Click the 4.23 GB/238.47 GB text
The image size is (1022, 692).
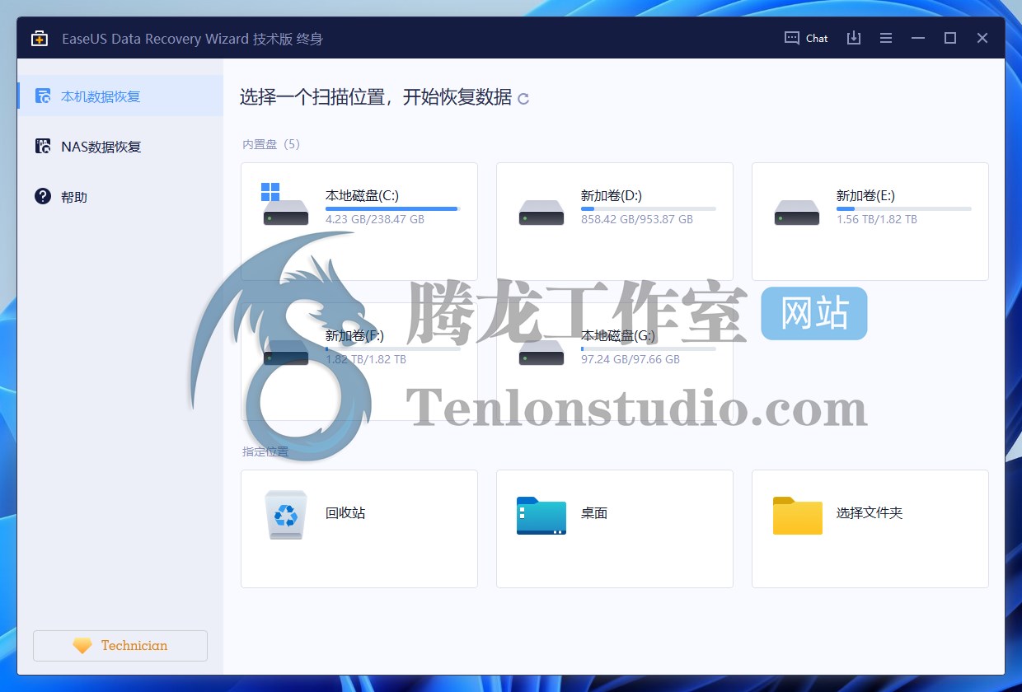tap(375, 220)
